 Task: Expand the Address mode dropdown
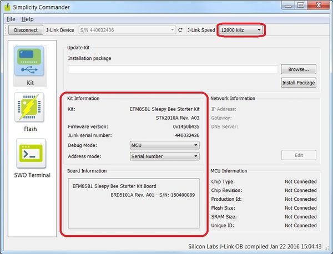pyautogui.click(x=164, y=156)
